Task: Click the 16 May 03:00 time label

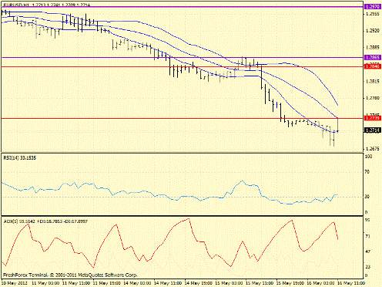Action: pos(320,283)
